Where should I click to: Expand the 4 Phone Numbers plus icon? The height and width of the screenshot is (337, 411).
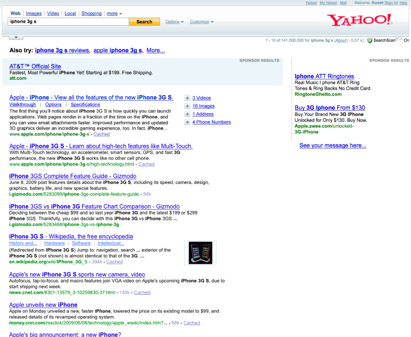187,122
